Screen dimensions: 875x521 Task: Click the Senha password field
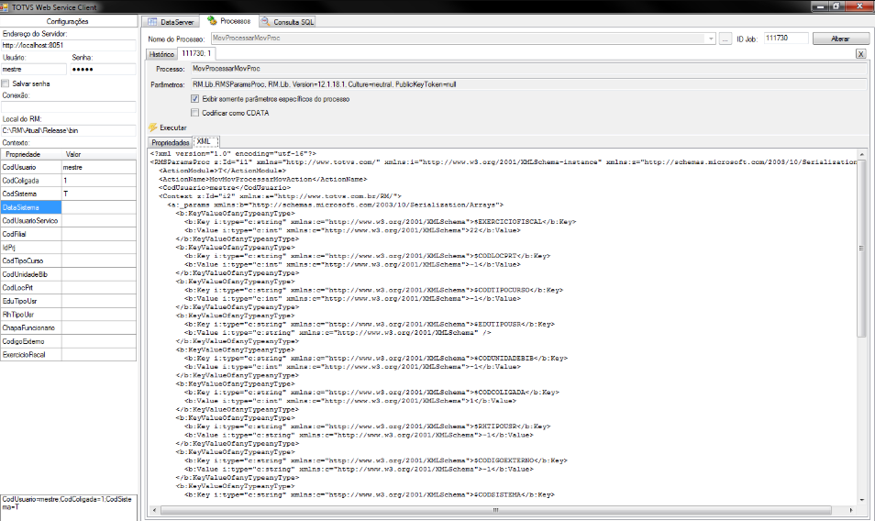pos(104,69)
